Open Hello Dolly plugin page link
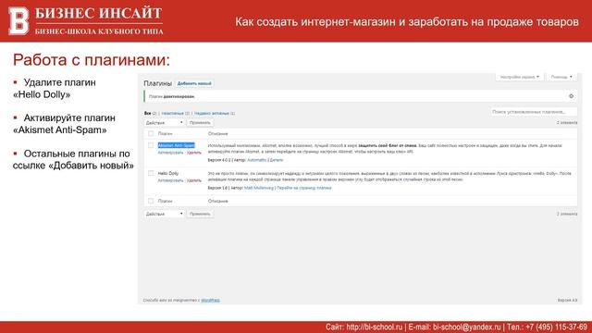 (304, 188)
